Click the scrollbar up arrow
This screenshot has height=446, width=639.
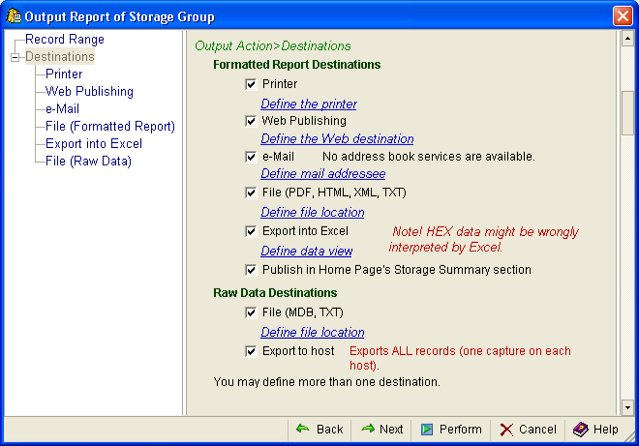pyautogui.click(x=627, y=39)
